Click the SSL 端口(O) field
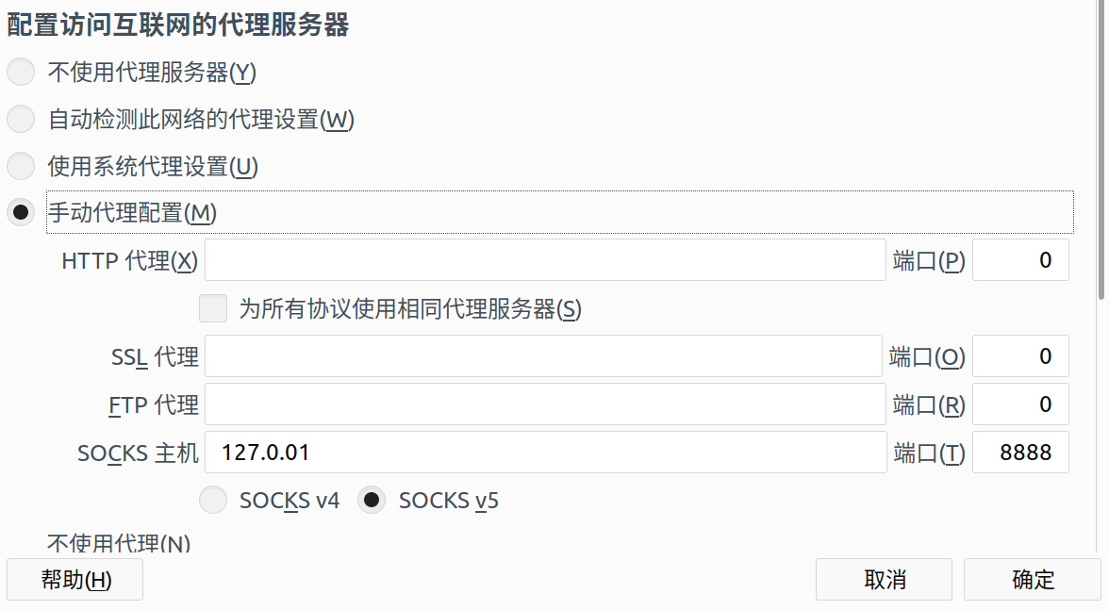 tap(1019, 355)
